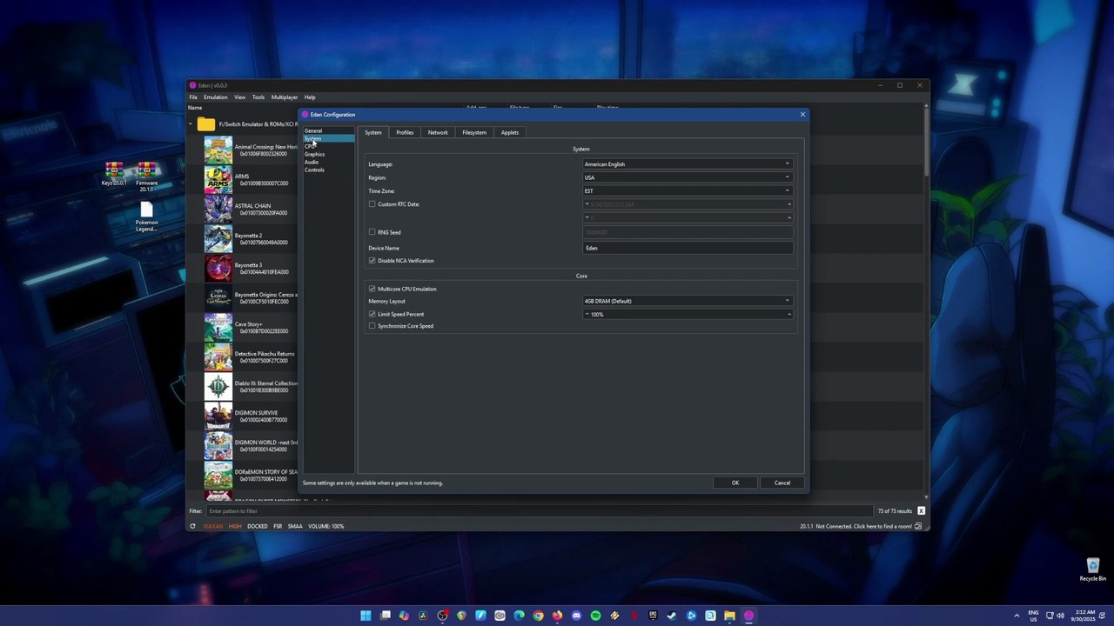Expand the Memory Layout dropdown
Image resolution: width=1114 pixels, height=626 pixels.
[x=687, y=301]
